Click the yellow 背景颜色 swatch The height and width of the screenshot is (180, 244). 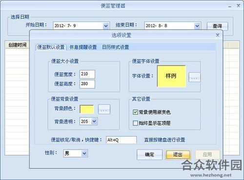click(87, 109)
